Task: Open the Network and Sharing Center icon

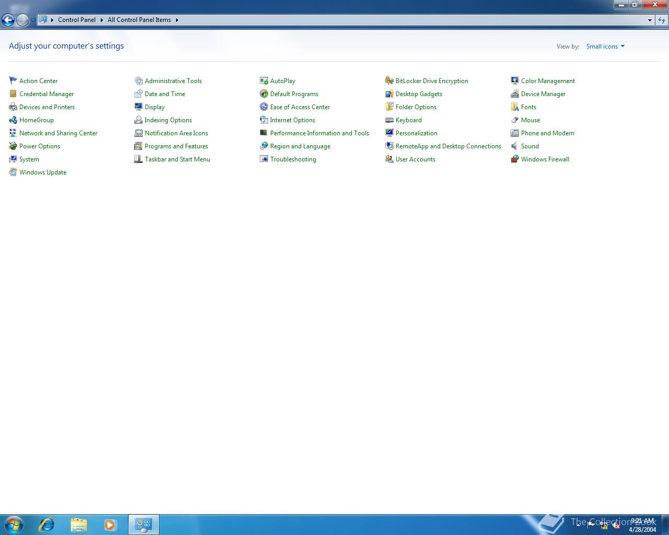Action: pos(13,133)
